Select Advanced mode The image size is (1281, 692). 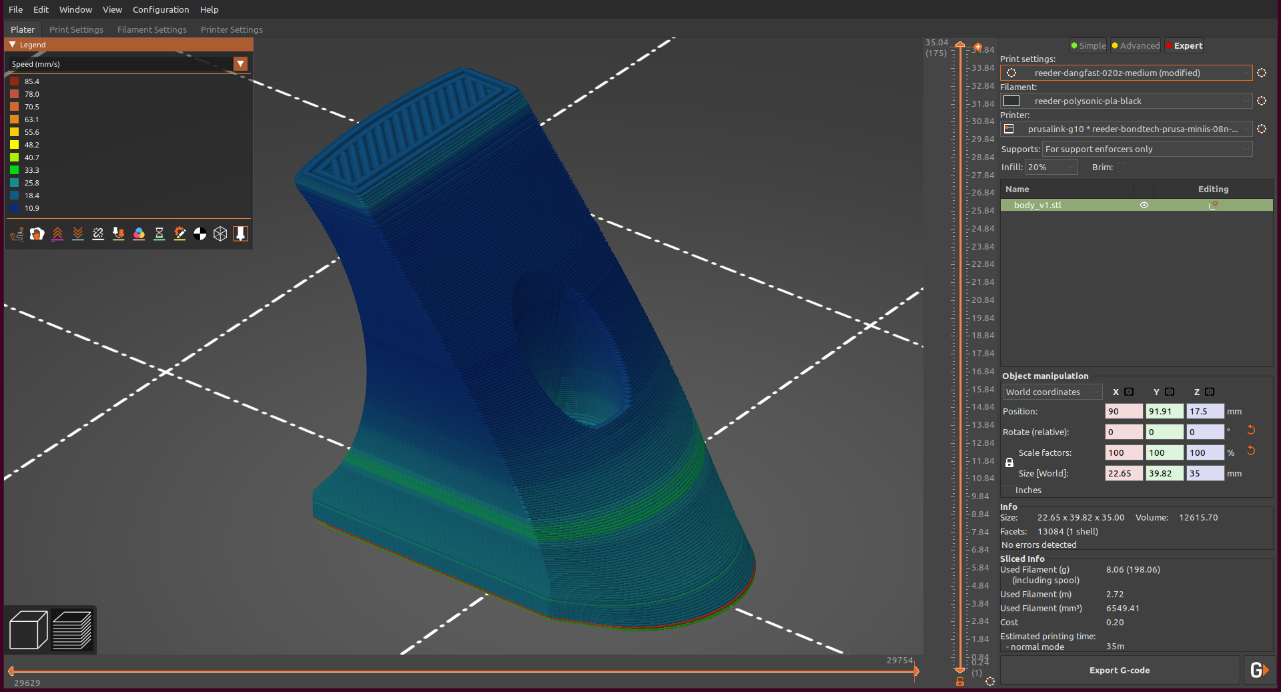1136,46
